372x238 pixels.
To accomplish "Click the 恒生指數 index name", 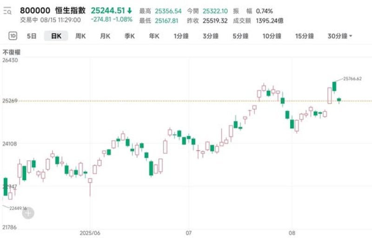I will click(x=70, y=11).
